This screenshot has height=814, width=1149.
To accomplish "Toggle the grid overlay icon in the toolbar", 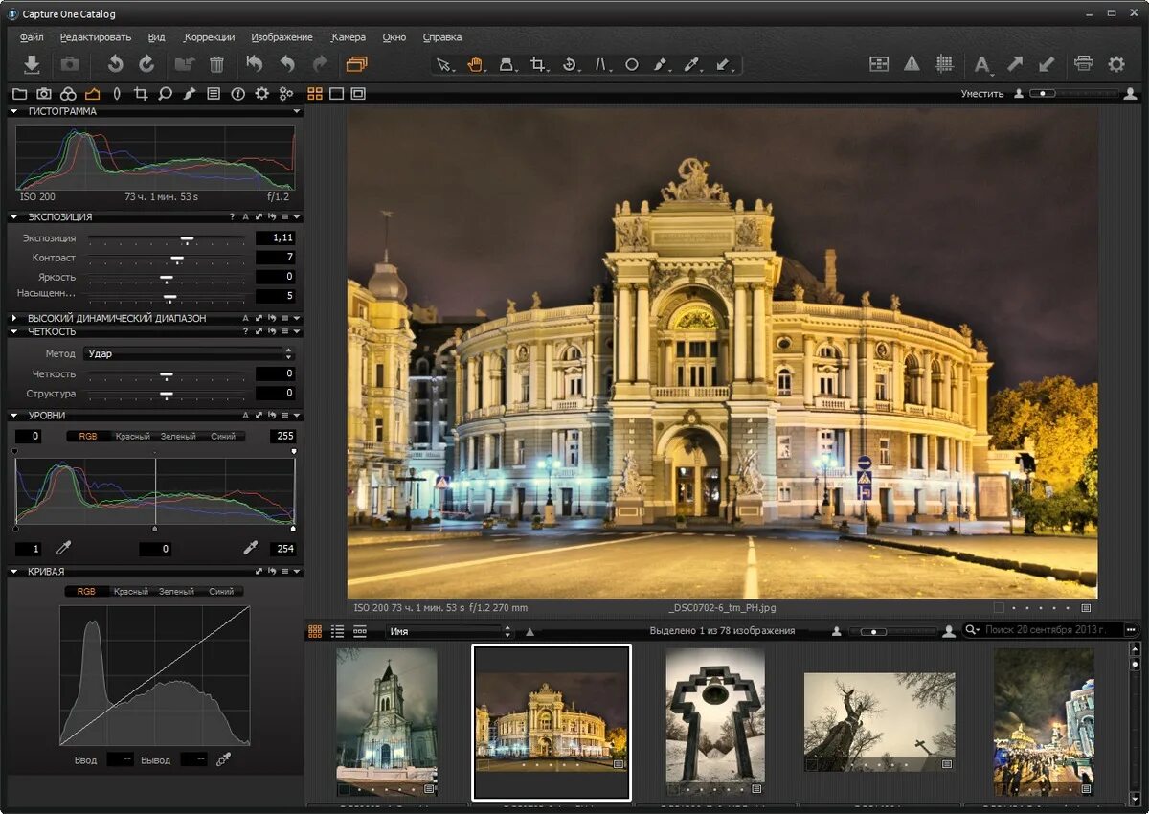I will tap(944, 63).
